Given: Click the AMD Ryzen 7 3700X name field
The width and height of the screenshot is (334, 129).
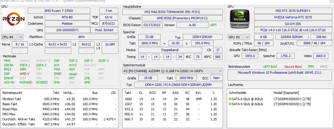Looking at the screenshot, I should tap(59, 11).
